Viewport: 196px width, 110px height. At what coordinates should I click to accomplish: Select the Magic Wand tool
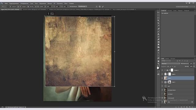click(158, 20)
